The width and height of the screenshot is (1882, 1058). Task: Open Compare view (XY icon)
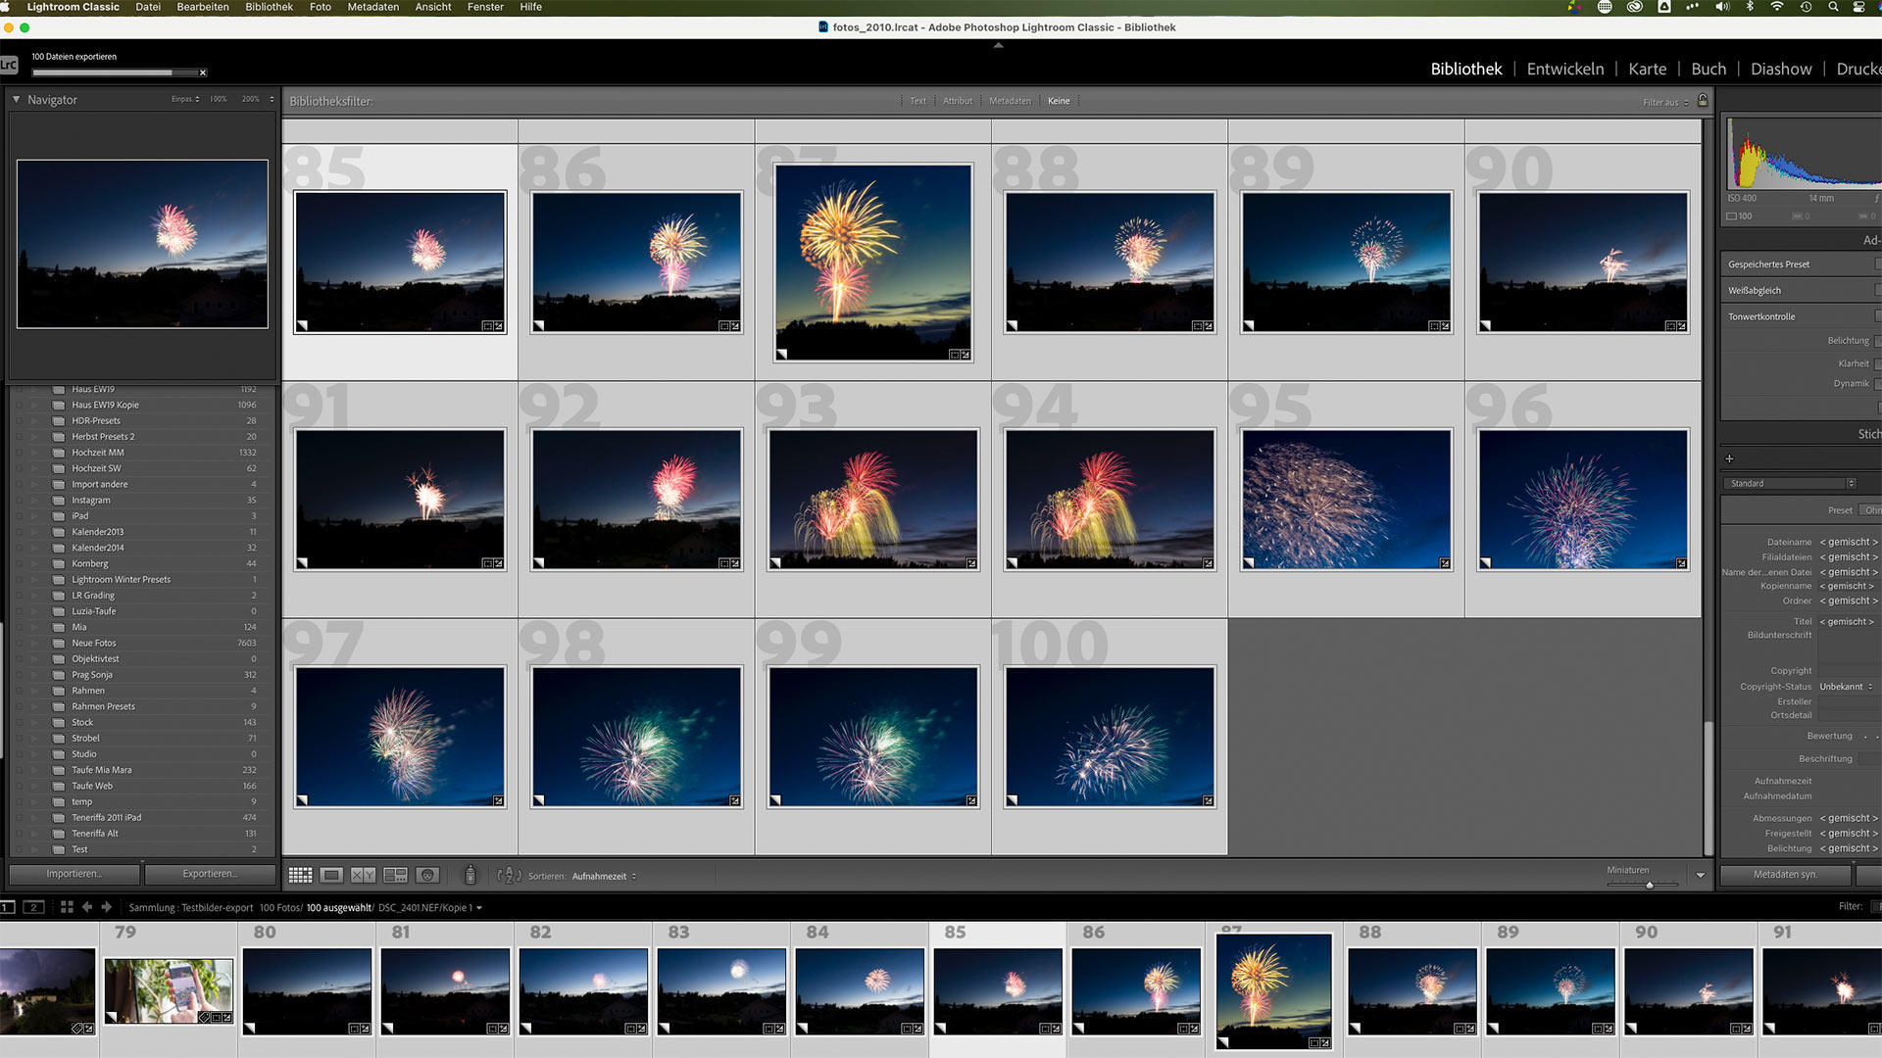click(363, 875)
